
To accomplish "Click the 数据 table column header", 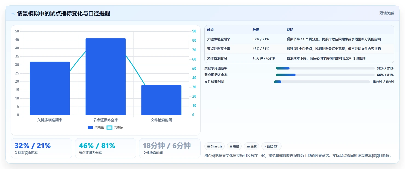I will point(256,30).
